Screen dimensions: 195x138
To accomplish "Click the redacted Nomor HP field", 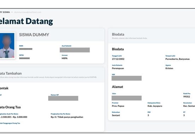I will point(63,98).
